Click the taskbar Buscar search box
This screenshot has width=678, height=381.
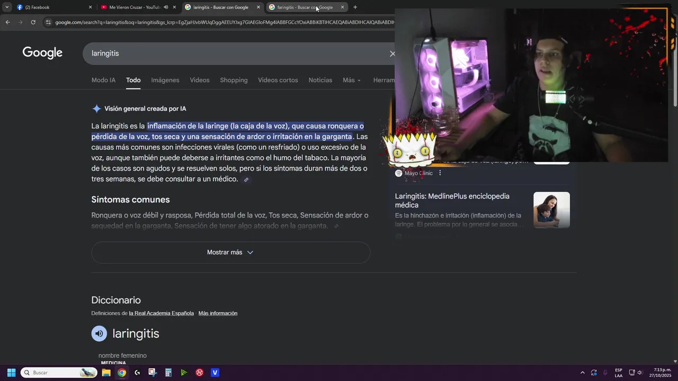click(x=59, y=373)
